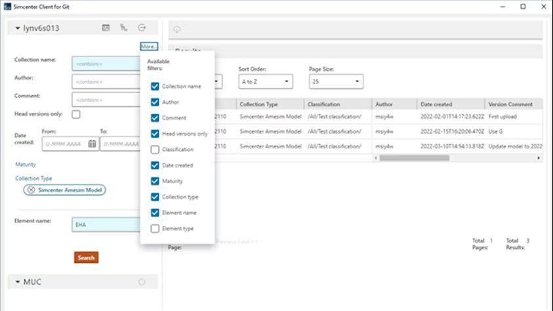The image size is (553, 311).
Task: Select the row with comment Update model to 2022
Action: click(x=379, y=146)
